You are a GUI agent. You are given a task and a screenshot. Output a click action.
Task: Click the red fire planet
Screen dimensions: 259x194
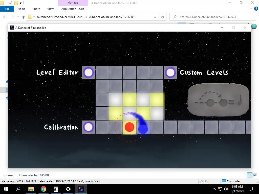point(129,127)
